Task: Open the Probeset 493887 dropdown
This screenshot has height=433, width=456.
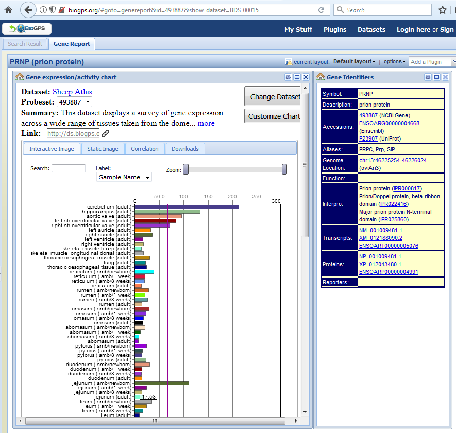Action: (x=75, y=101)
